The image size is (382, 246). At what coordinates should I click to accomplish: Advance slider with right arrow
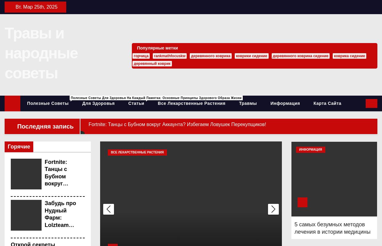[x=273, y=209]
